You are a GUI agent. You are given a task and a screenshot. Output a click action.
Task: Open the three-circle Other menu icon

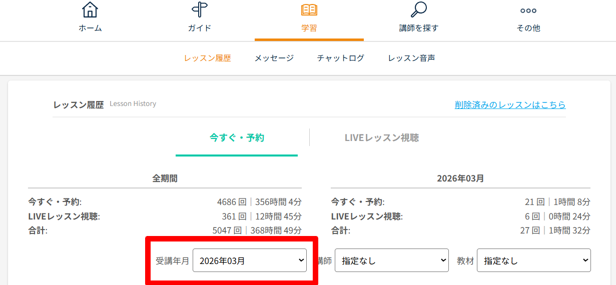coord(528,10)
